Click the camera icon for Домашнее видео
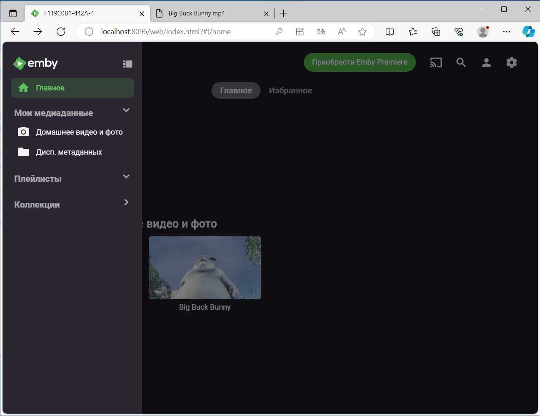540x416 pixels. tap(23, 132)
